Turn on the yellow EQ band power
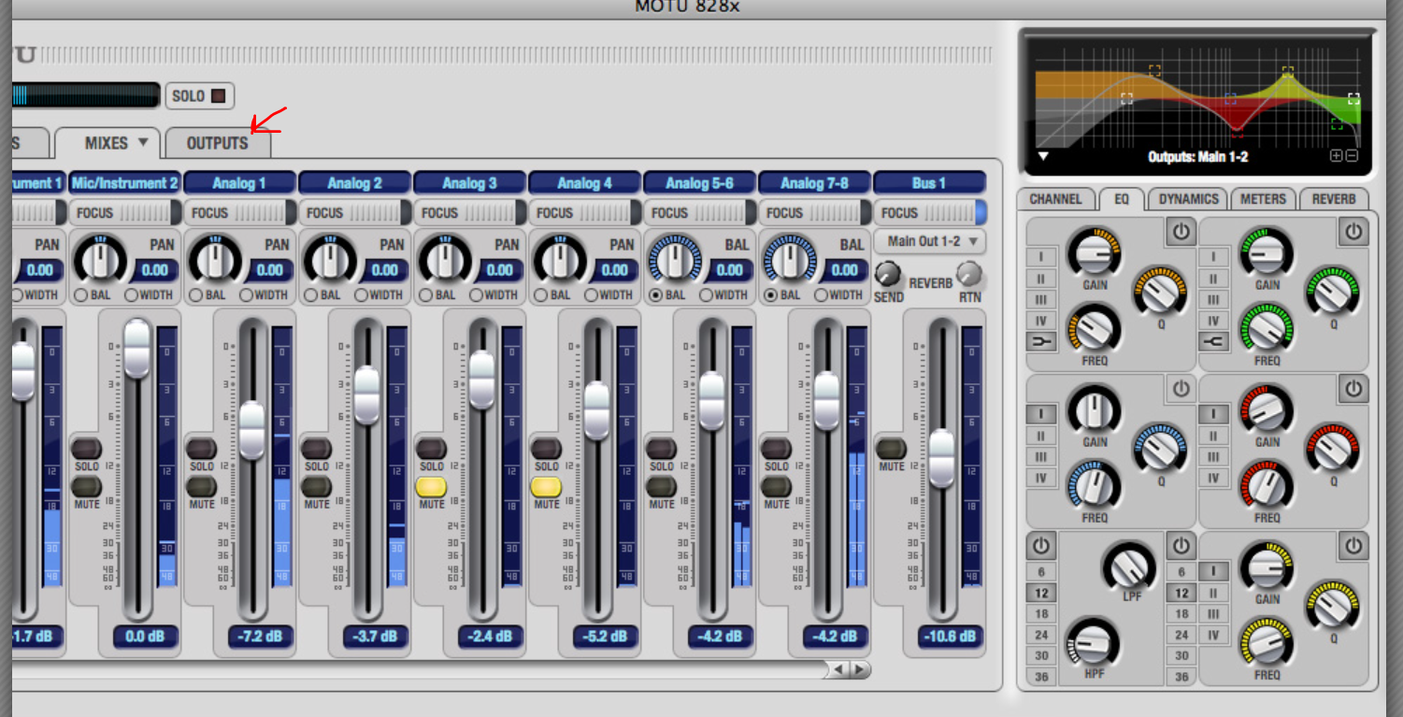 1353,545
